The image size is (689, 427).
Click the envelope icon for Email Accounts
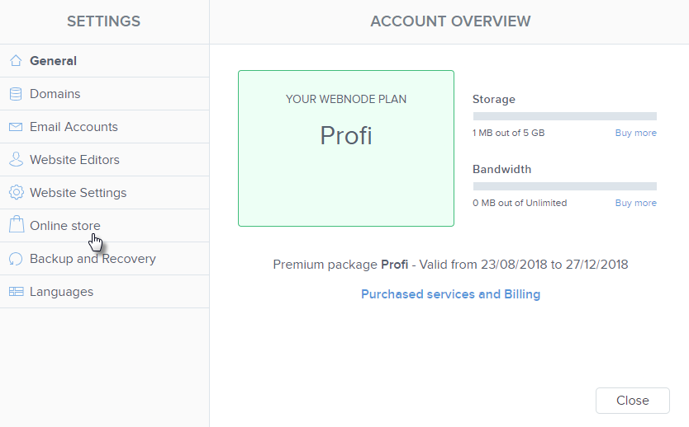(16, 127)
